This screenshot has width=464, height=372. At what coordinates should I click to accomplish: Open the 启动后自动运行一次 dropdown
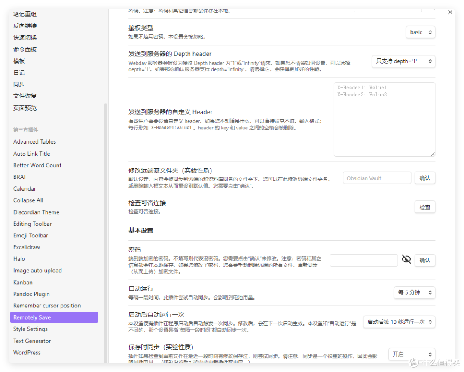(399, 322)
